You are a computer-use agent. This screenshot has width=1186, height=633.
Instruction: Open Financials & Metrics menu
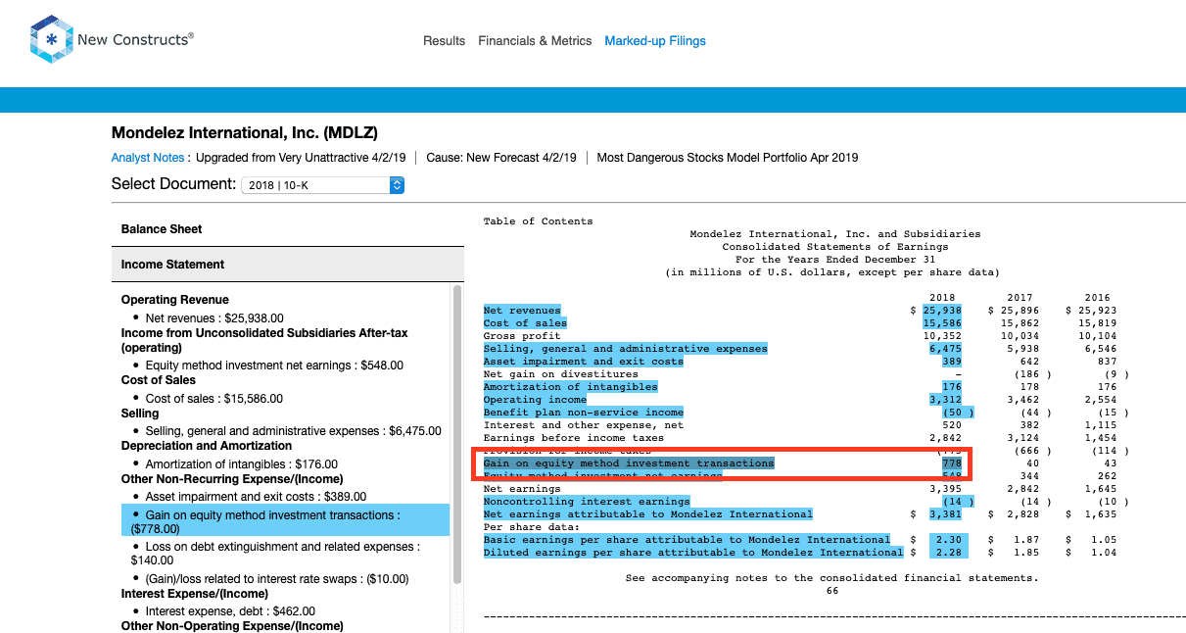point(535,41)
